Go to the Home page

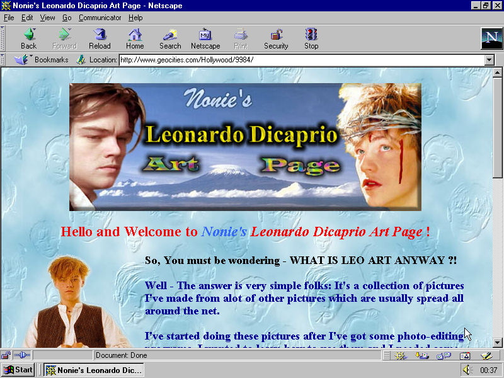(x=135, y=38)
